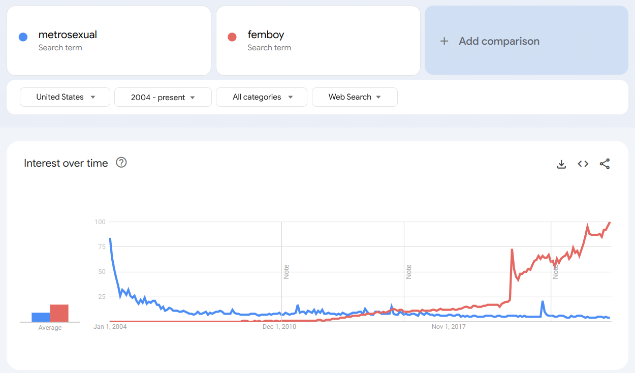The width and height of the screenshot is (635, 373).
Task: Click the Interest over time heading
Action: 66,163
